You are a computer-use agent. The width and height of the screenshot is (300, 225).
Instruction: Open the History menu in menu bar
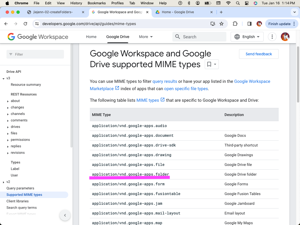click(76, 3)
